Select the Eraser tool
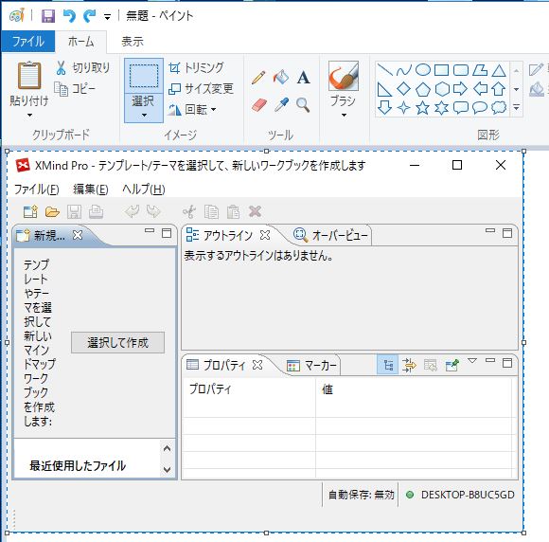This screenshot has width=549, height=542. pos(258,105)
